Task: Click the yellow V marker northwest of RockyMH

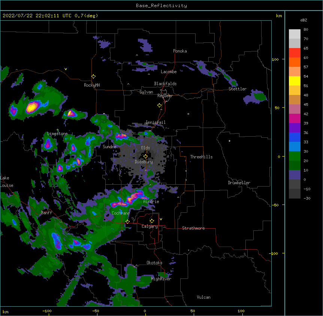Action: point(66,69)
